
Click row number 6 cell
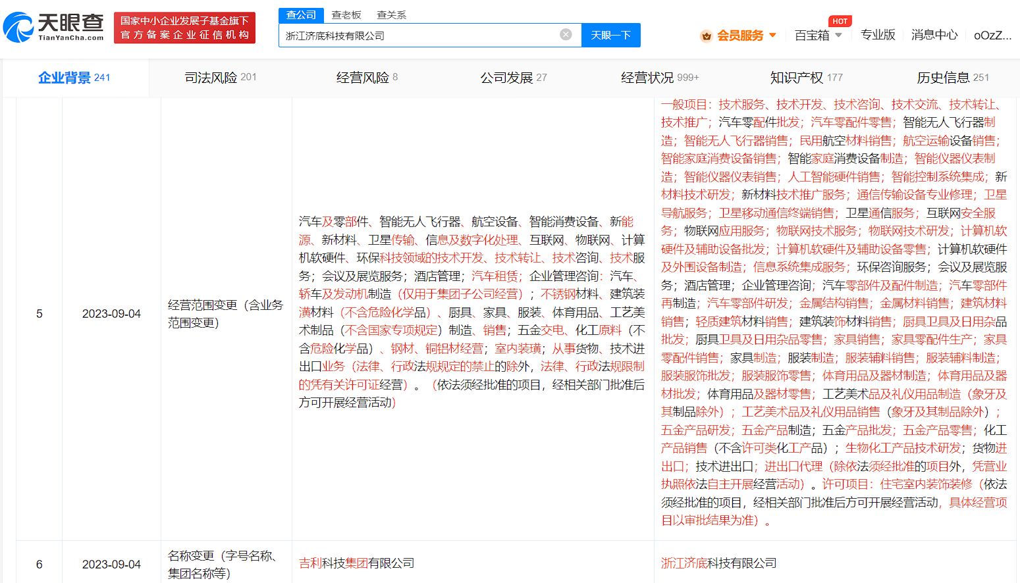pyautogui.click(x=40, y=565)
